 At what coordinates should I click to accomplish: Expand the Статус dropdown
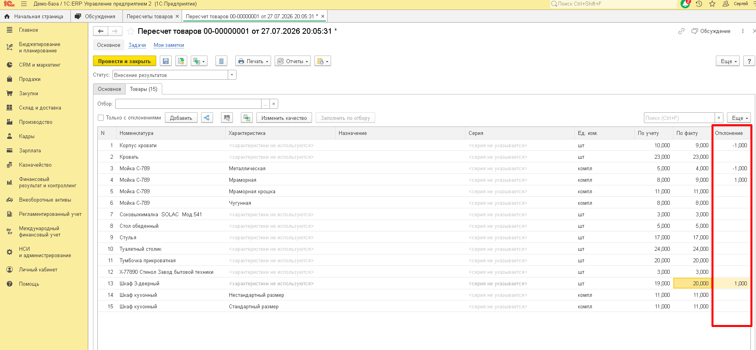click(232, 75)
